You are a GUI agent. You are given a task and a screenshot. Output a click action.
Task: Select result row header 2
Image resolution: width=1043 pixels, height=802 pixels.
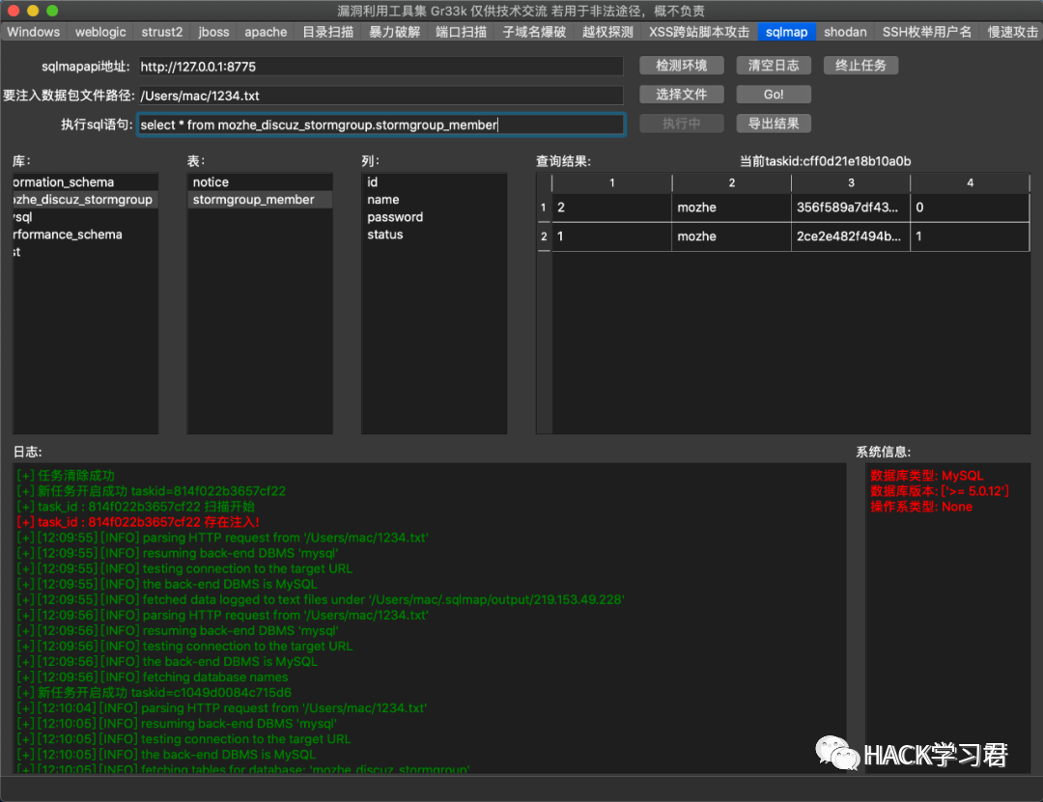[544, 236]
